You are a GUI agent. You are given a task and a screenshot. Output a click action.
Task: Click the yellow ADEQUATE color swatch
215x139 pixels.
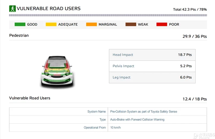coord(51,24)
